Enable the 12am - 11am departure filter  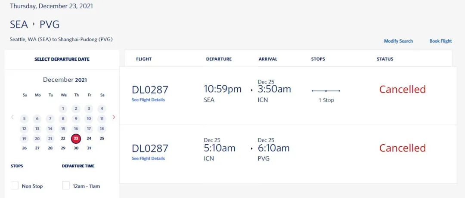pos(65,186)
